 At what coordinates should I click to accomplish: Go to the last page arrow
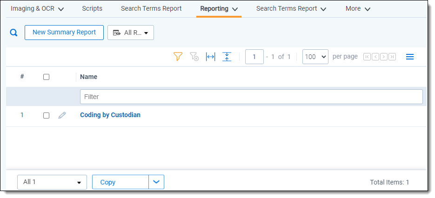tap(392, 57)
